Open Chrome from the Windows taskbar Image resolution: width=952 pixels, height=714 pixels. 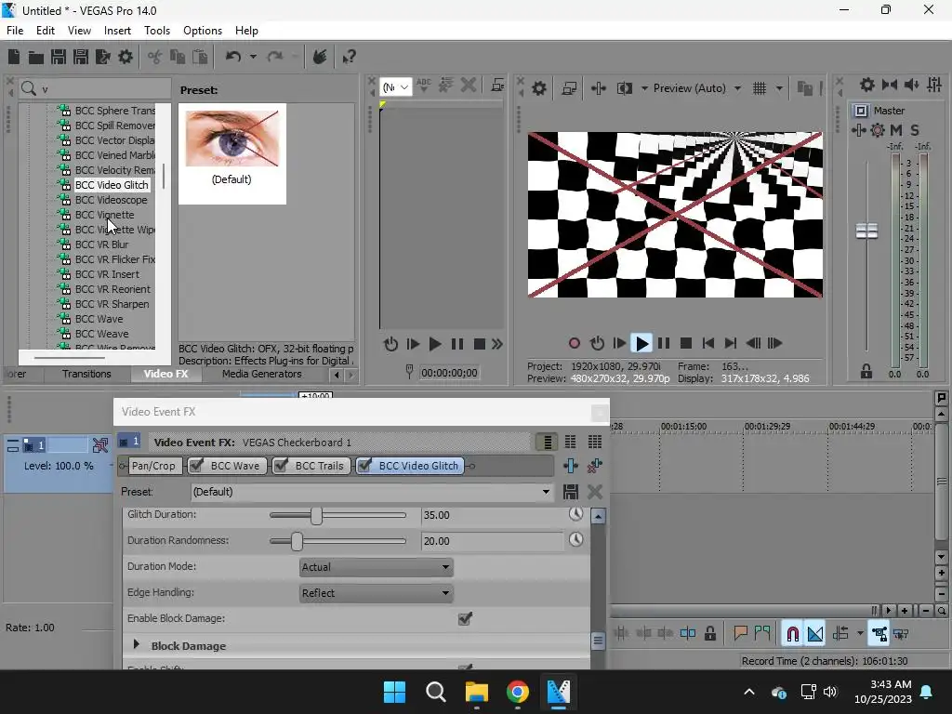tap(517, 692)
